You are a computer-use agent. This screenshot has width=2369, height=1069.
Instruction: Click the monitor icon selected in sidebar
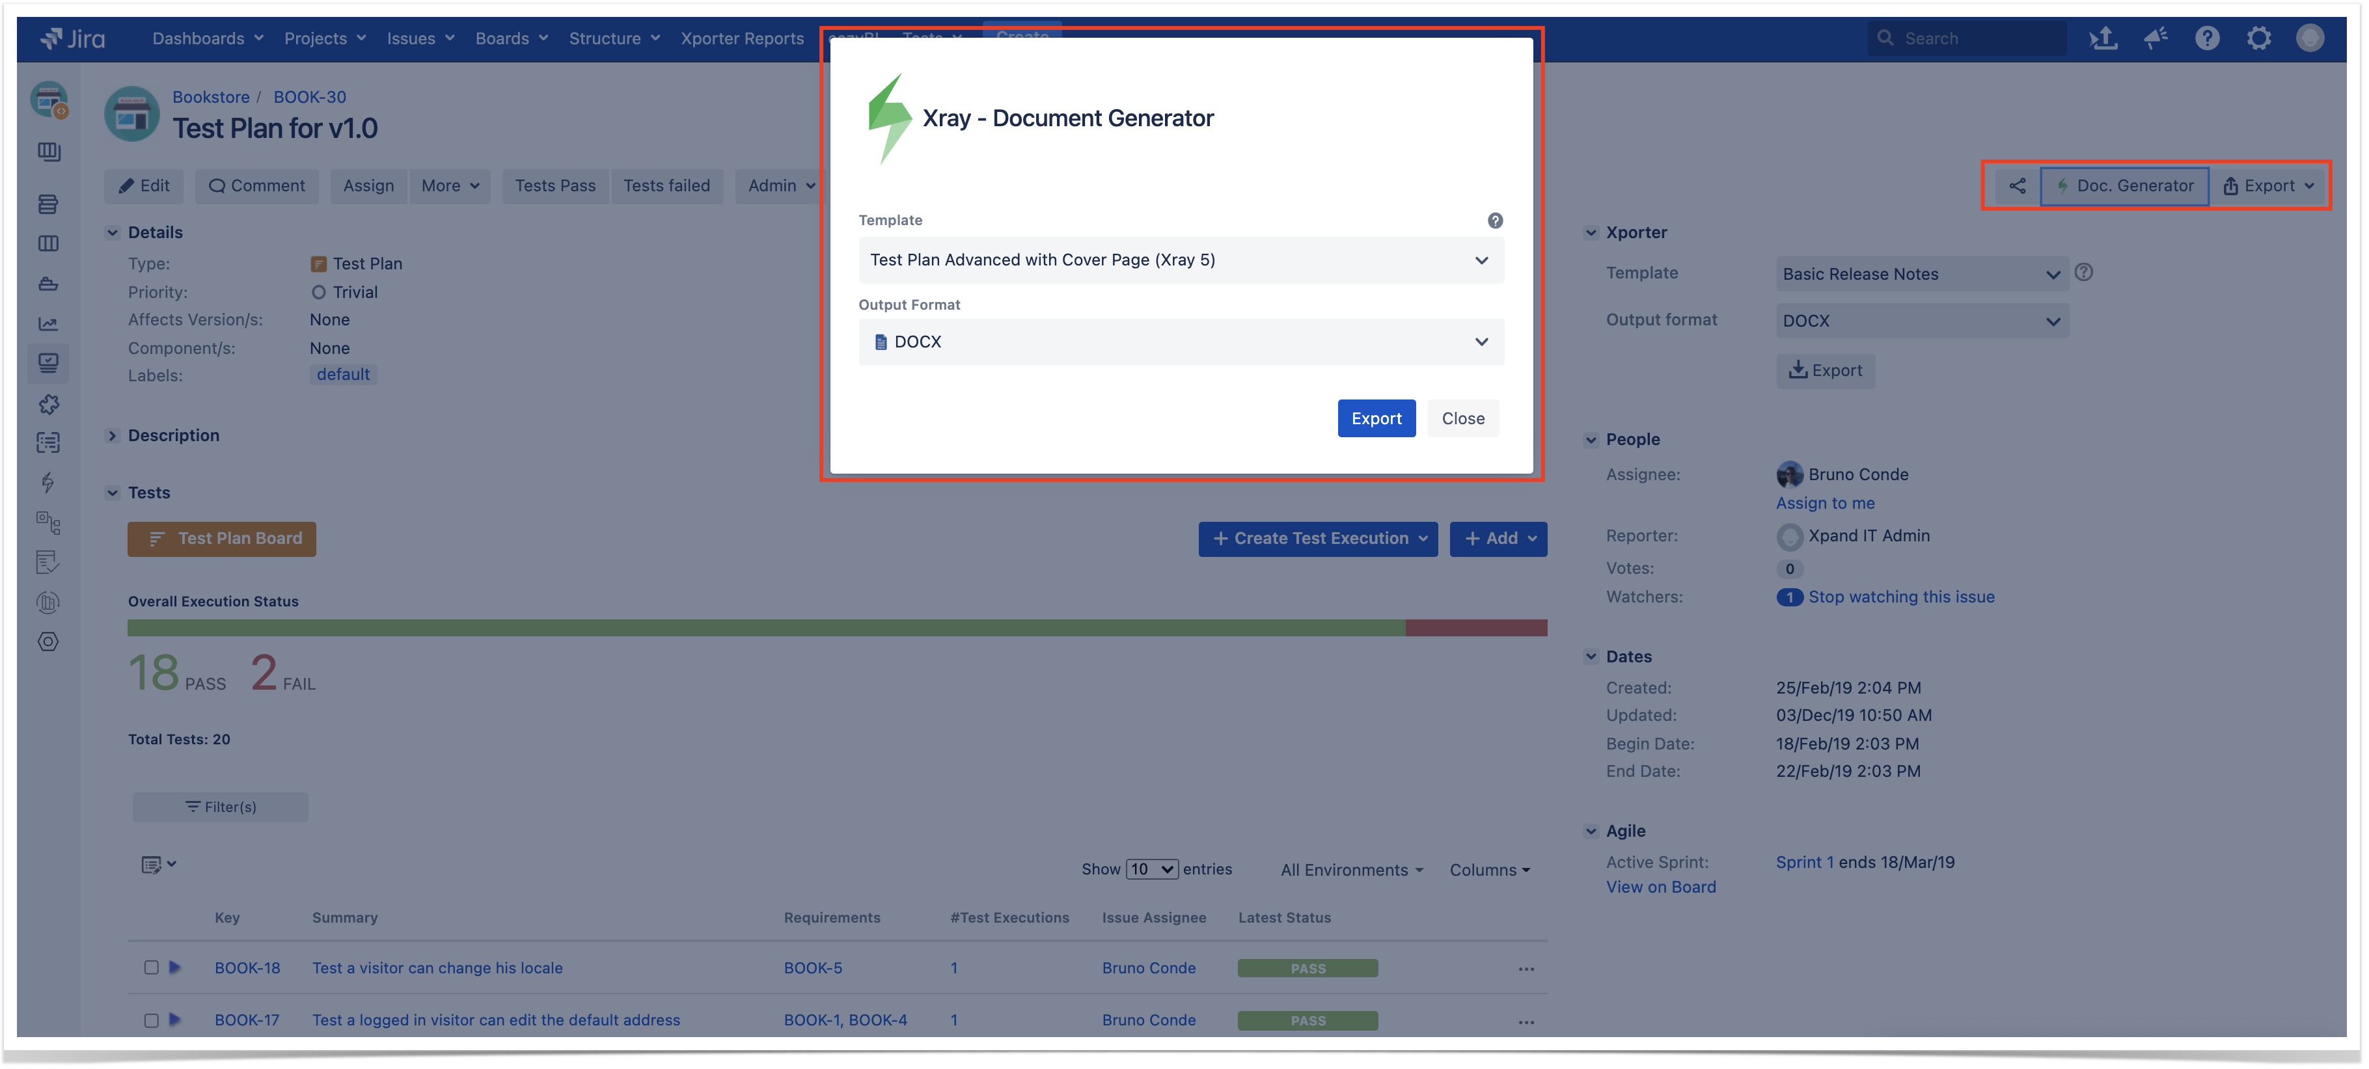click(49, 363)
